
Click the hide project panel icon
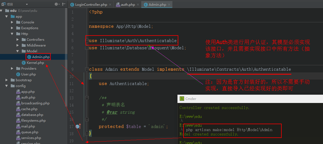click(x=64, y=4)
